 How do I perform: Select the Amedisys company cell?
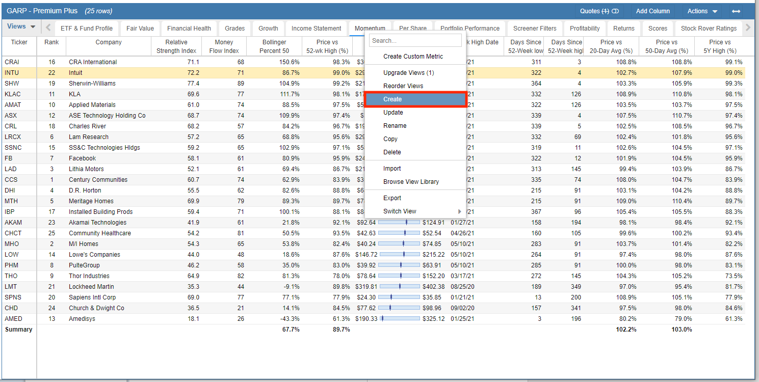(x=82, y=319)
